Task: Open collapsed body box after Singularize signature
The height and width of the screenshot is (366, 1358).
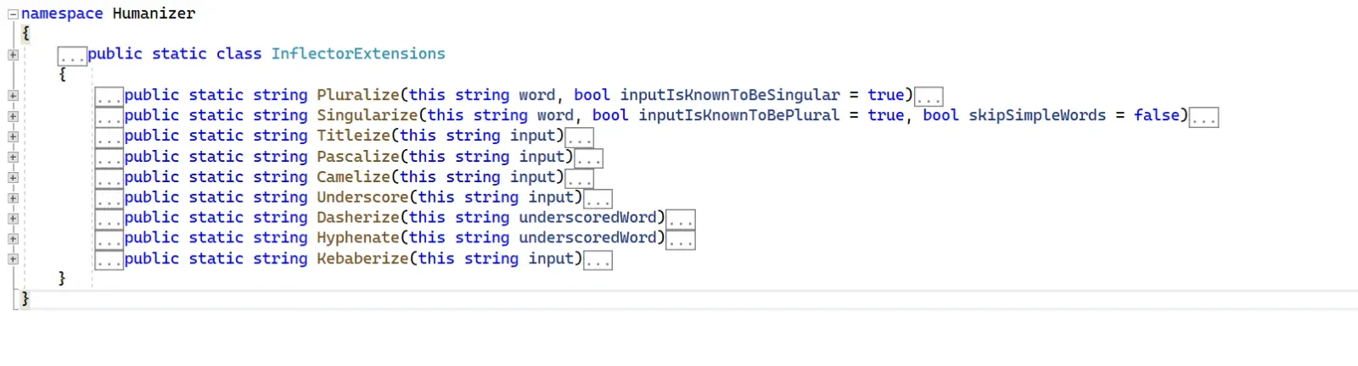Action: (1204, 117)
